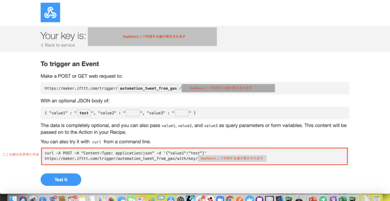Open Calendar icon showing 19 in Dock
This screenshot has height=201, width=390.
coord(72,198)
